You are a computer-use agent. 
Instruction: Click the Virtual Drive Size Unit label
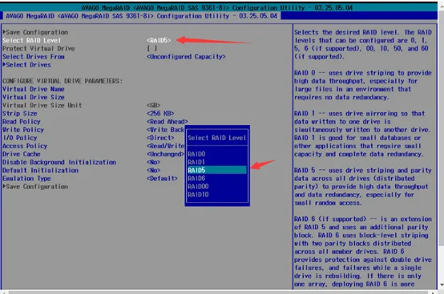(42, 105)
